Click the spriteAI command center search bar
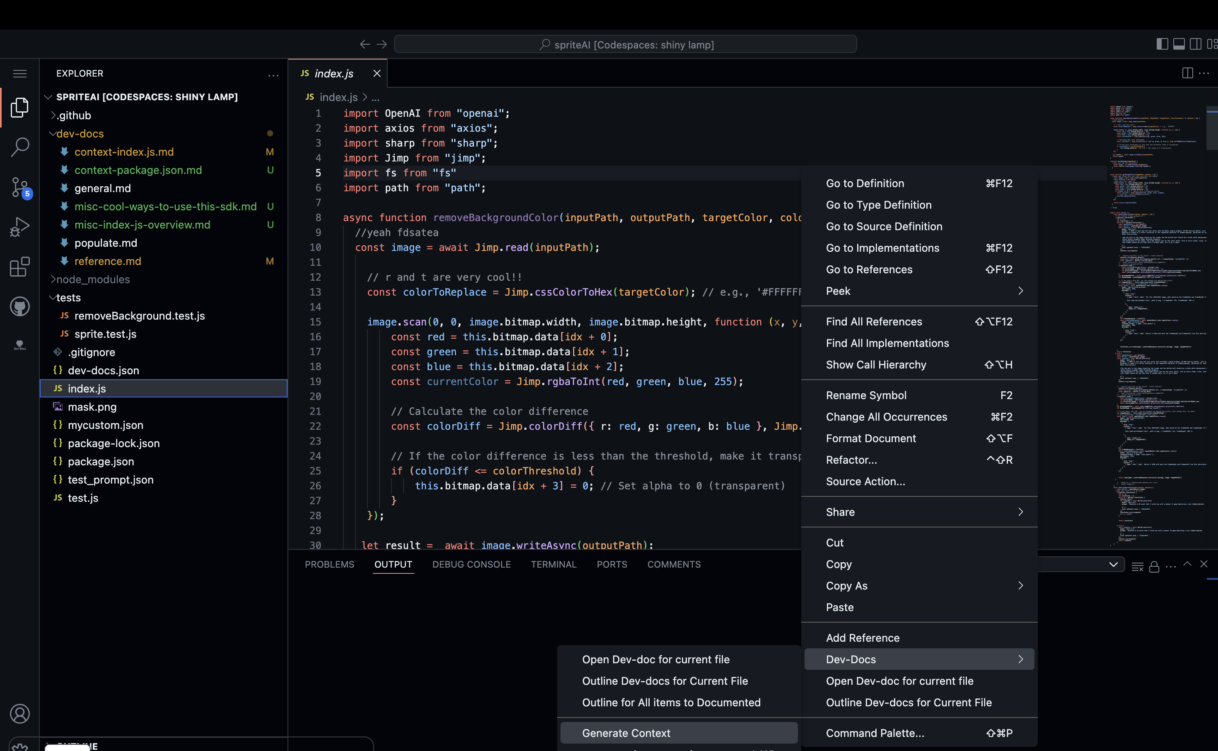 click(625, 44)
